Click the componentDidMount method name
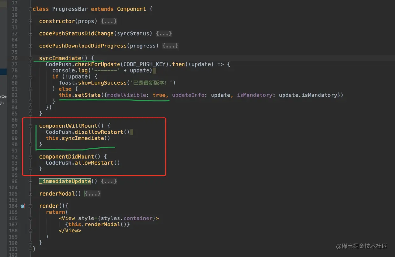This screenshot has width=395, height=257. [x=67, y=157]
